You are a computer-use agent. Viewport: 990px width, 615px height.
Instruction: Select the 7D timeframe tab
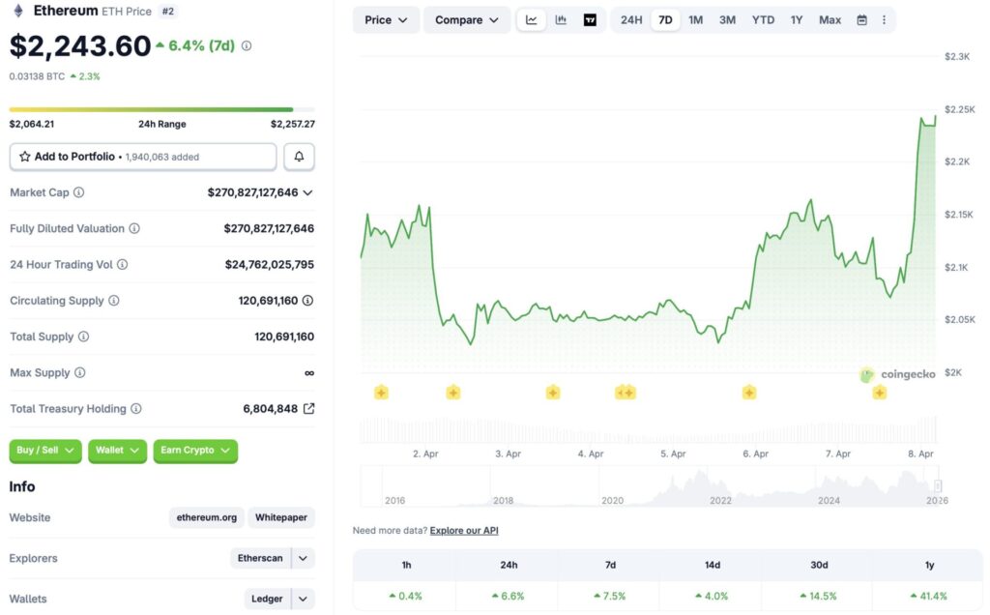click(x=665, y=18)
